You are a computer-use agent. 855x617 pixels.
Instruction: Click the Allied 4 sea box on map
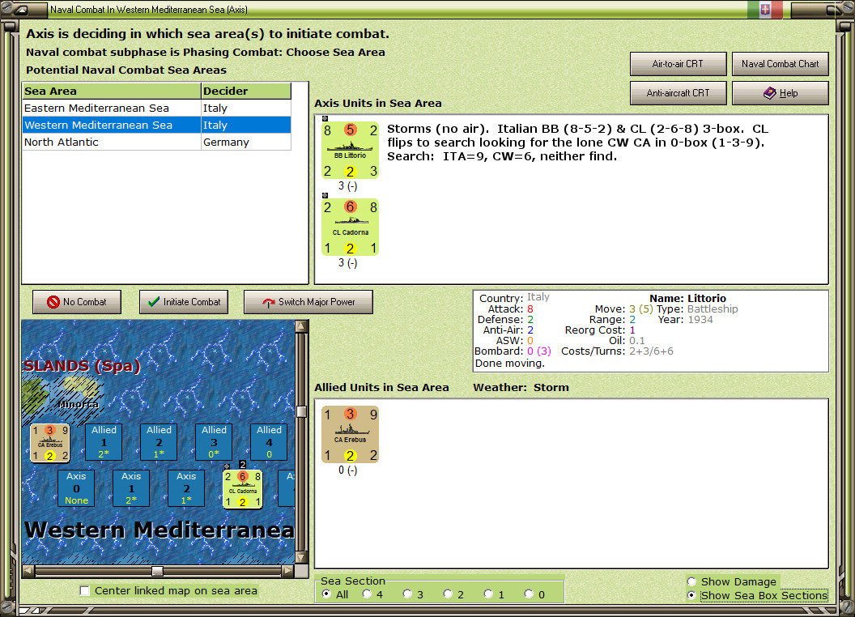pos(269,442)
